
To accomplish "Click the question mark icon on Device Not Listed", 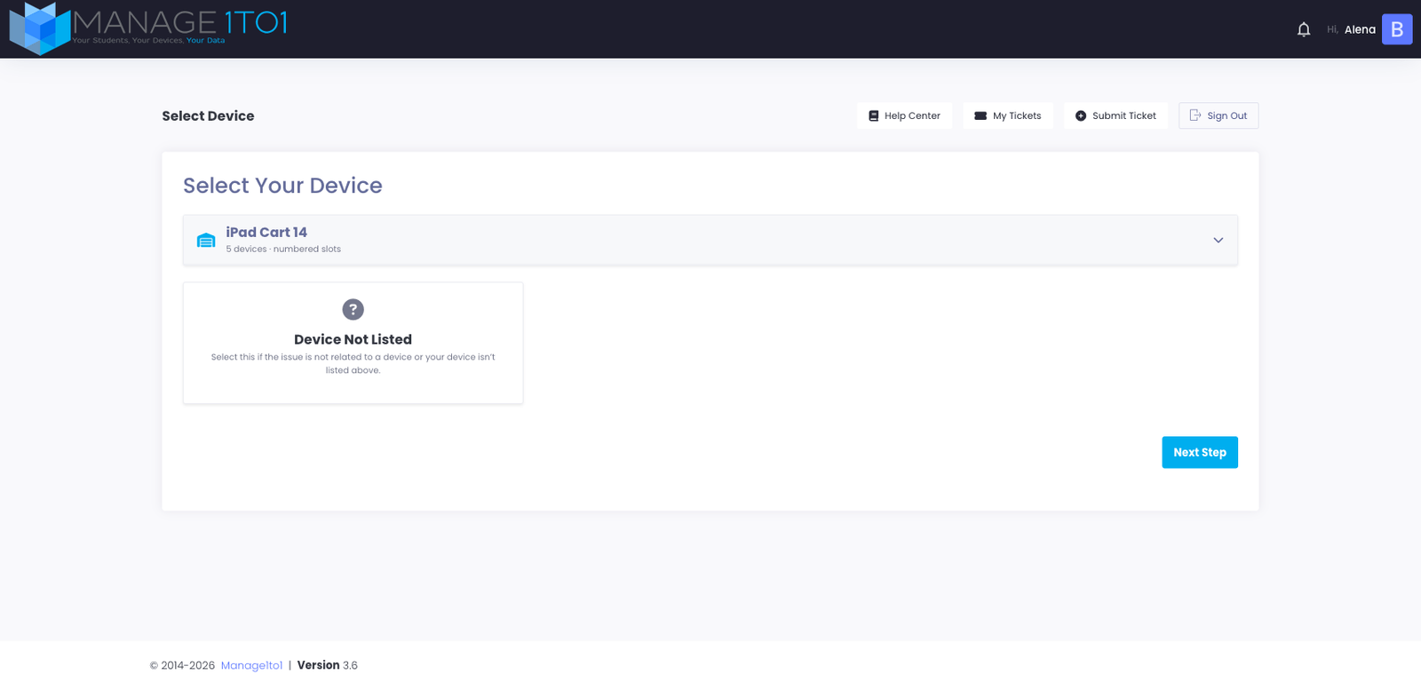I will point(353,309).
